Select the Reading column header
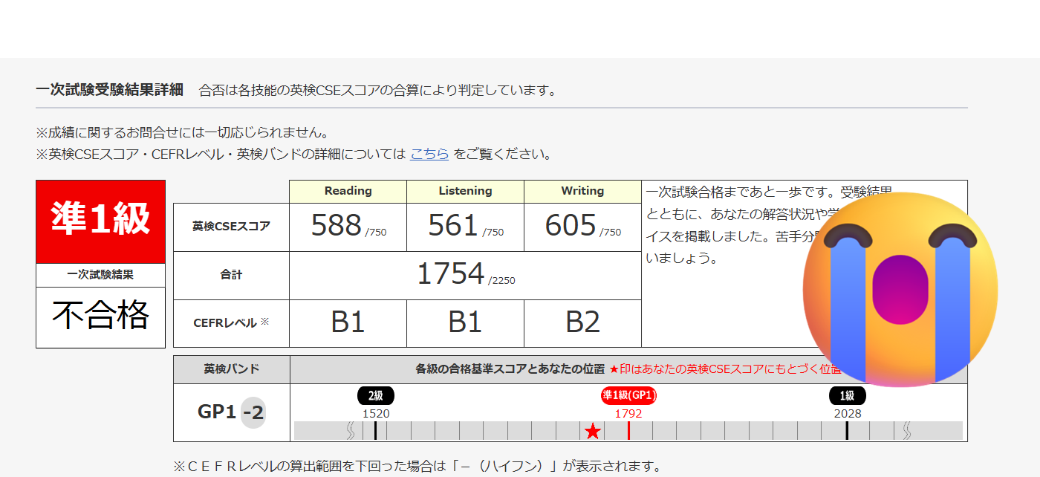 click(x=348, y=191)
